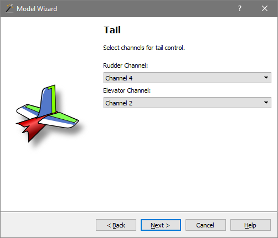The height and width of the screenshot is (238, 278).
Task: Click the Model Wizard title text
Action: (37, 9)
